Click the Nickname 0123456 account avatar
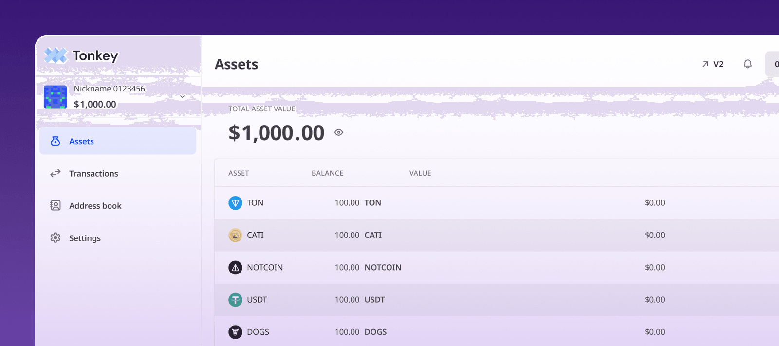 [x=56, y=97]
